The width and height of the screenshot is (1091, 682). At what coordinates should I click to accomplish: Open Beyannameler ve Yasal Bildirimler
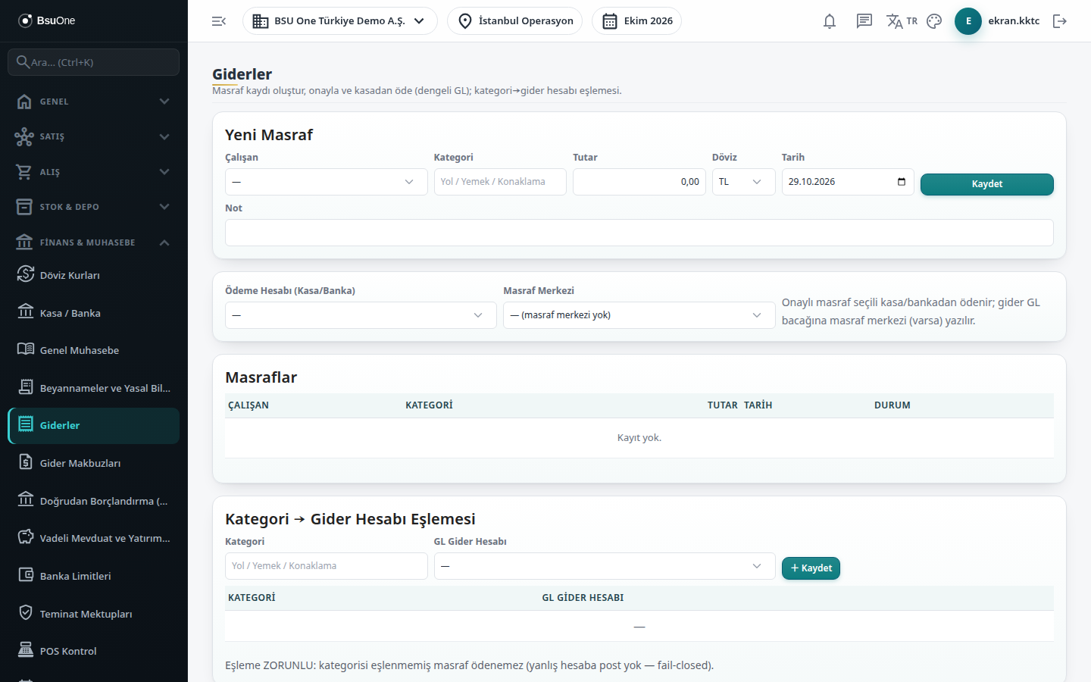click(x=94, y=388)
